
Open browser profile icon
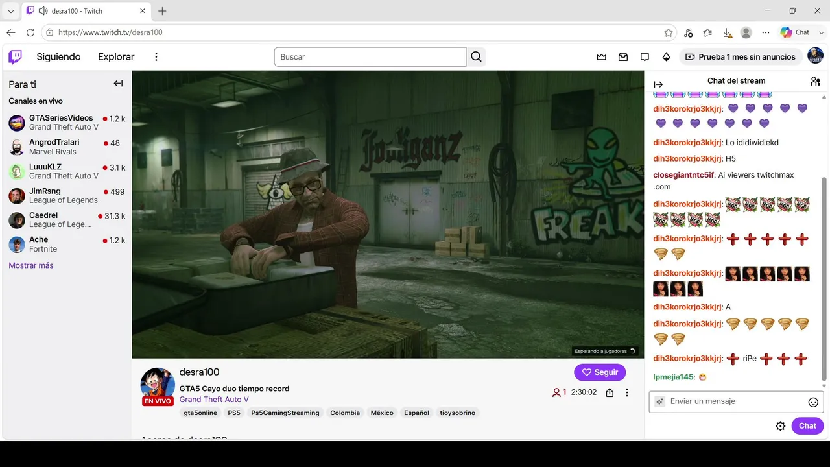[x=746, y=32]
